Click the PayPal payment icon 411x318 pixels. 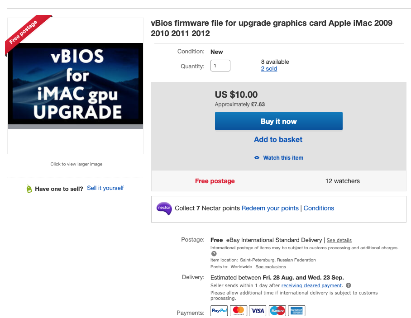coord(219,311)
